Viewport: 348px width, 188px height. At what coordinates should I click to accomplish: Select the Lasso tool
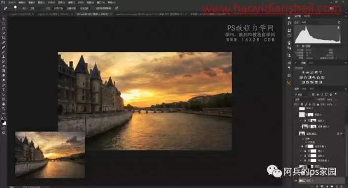click(3, 29)
